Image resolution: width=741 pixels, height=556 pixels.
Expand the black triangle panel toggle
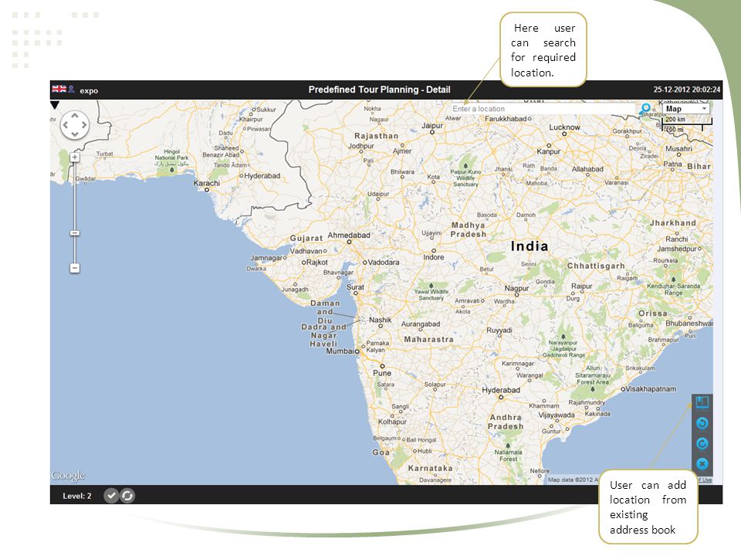55,105
